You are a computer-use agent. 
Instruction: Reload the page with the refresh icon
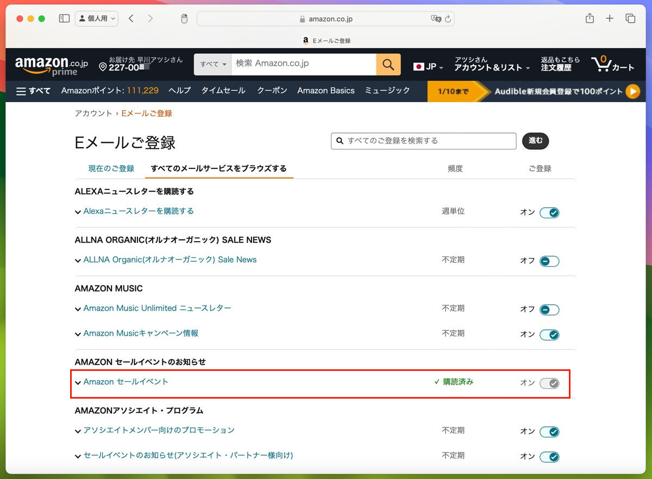coord(448,19)
